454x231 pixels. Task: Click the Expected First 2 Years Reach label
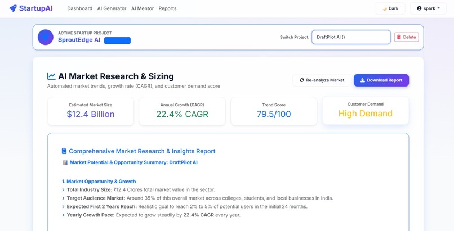[102, 206]
